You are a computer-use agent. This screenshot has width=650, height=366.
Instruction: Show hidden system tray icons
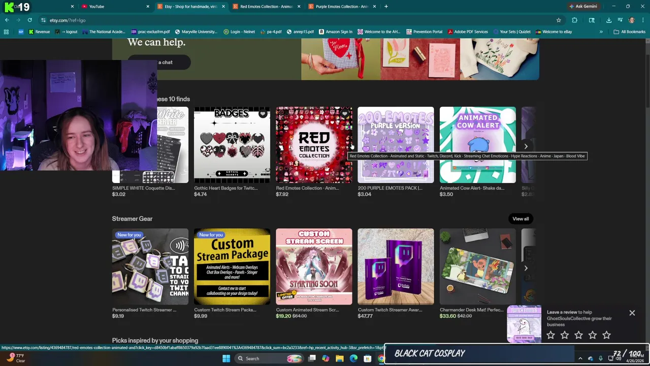[580, 358]
